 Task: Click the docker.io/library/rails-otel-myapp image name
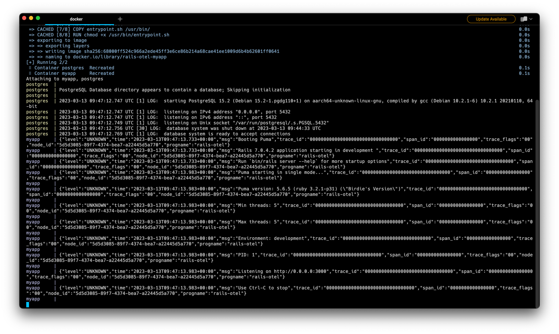coord(121,57)
